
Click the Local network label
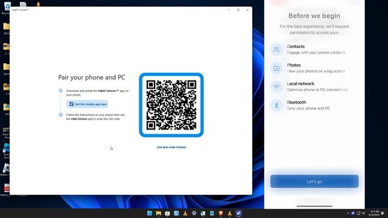coord(301,84)
